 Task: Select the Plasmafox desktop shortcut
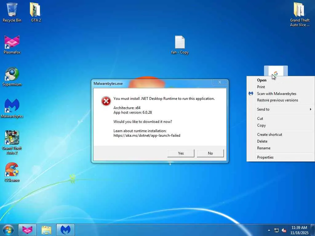[12, 45]
